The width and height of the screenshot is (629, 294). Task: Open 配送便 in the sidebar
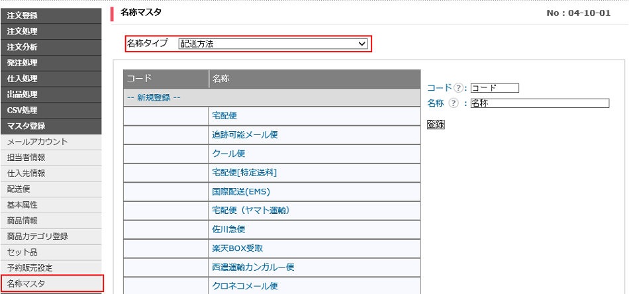click(50, 189)
